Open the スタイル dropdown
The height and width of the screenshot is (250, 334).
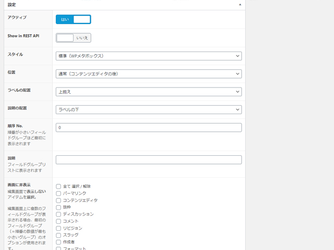149,56
